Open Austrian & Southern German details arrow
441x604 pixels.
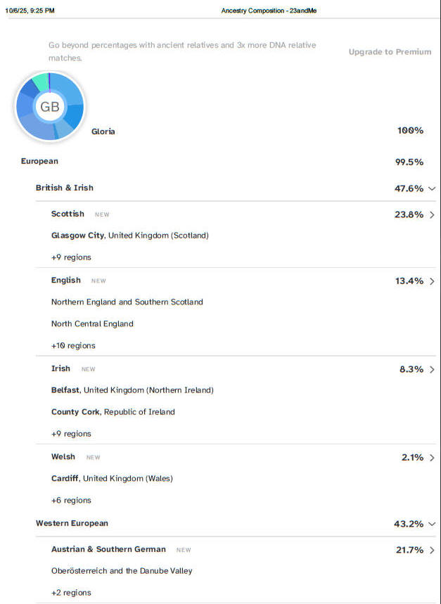[431, 550]
